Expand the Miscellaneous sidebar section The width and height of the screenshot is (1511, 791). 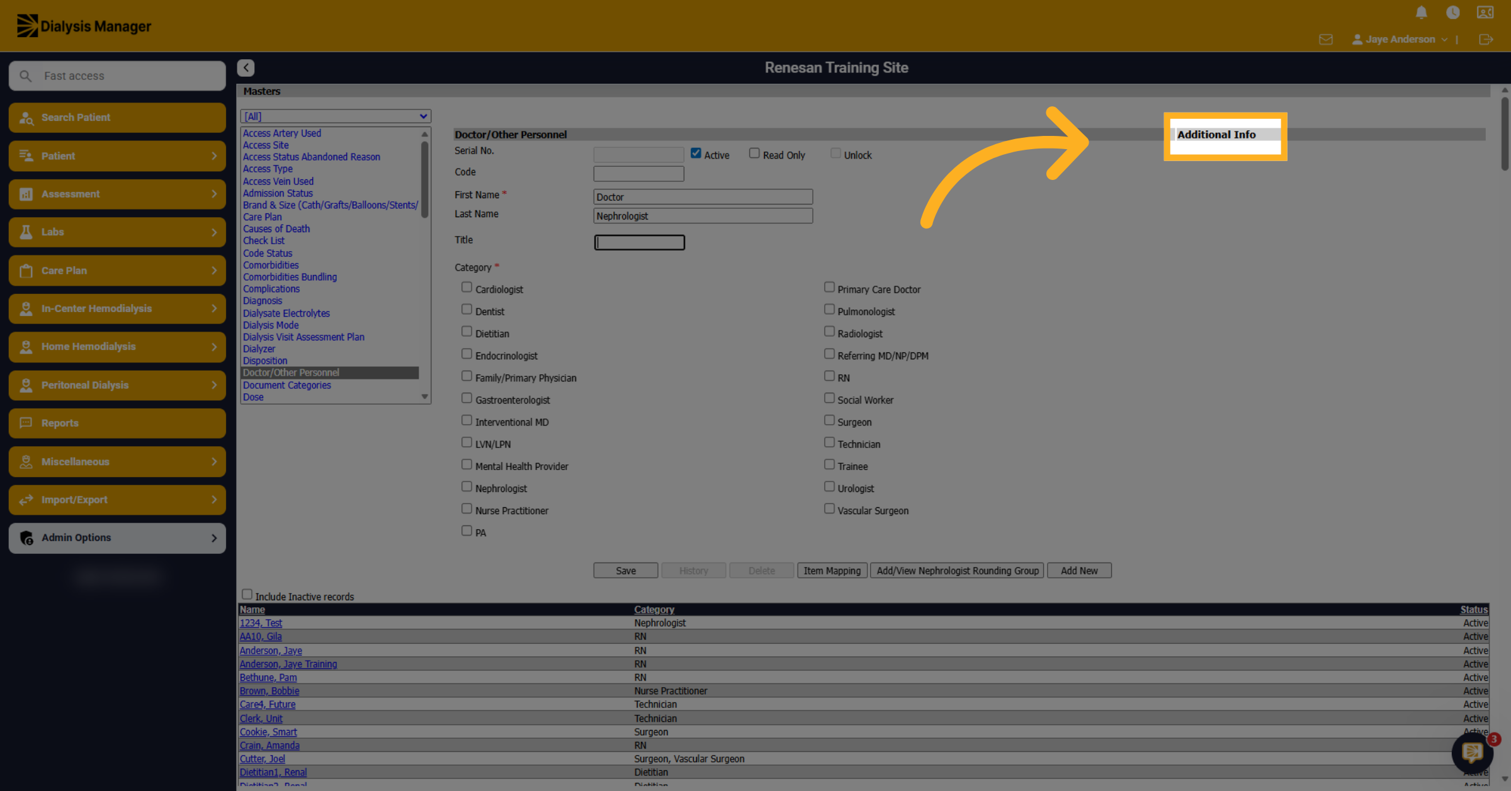pyautogui.click(x=117, y=462)
